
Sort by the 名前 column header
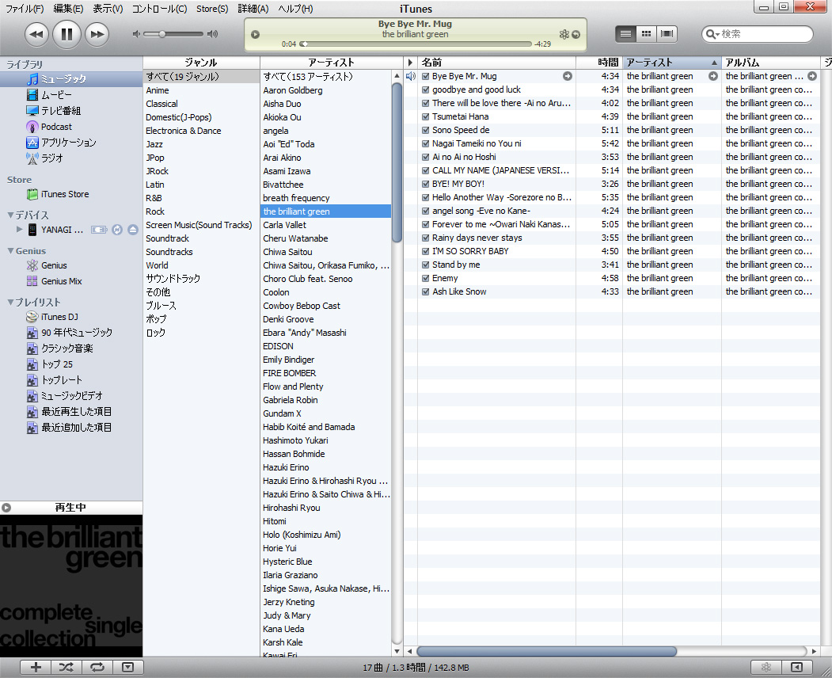(496, 63)
